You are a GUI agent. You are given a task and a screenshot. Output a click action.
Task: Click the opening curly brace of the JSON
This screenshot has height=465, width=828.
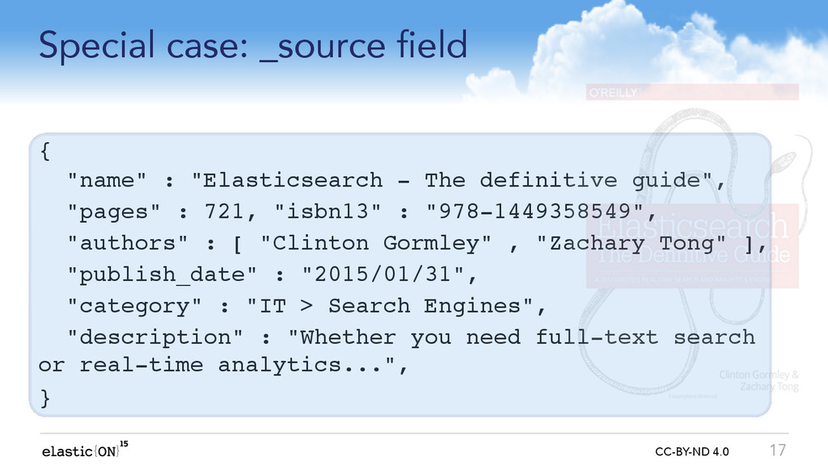45,151
